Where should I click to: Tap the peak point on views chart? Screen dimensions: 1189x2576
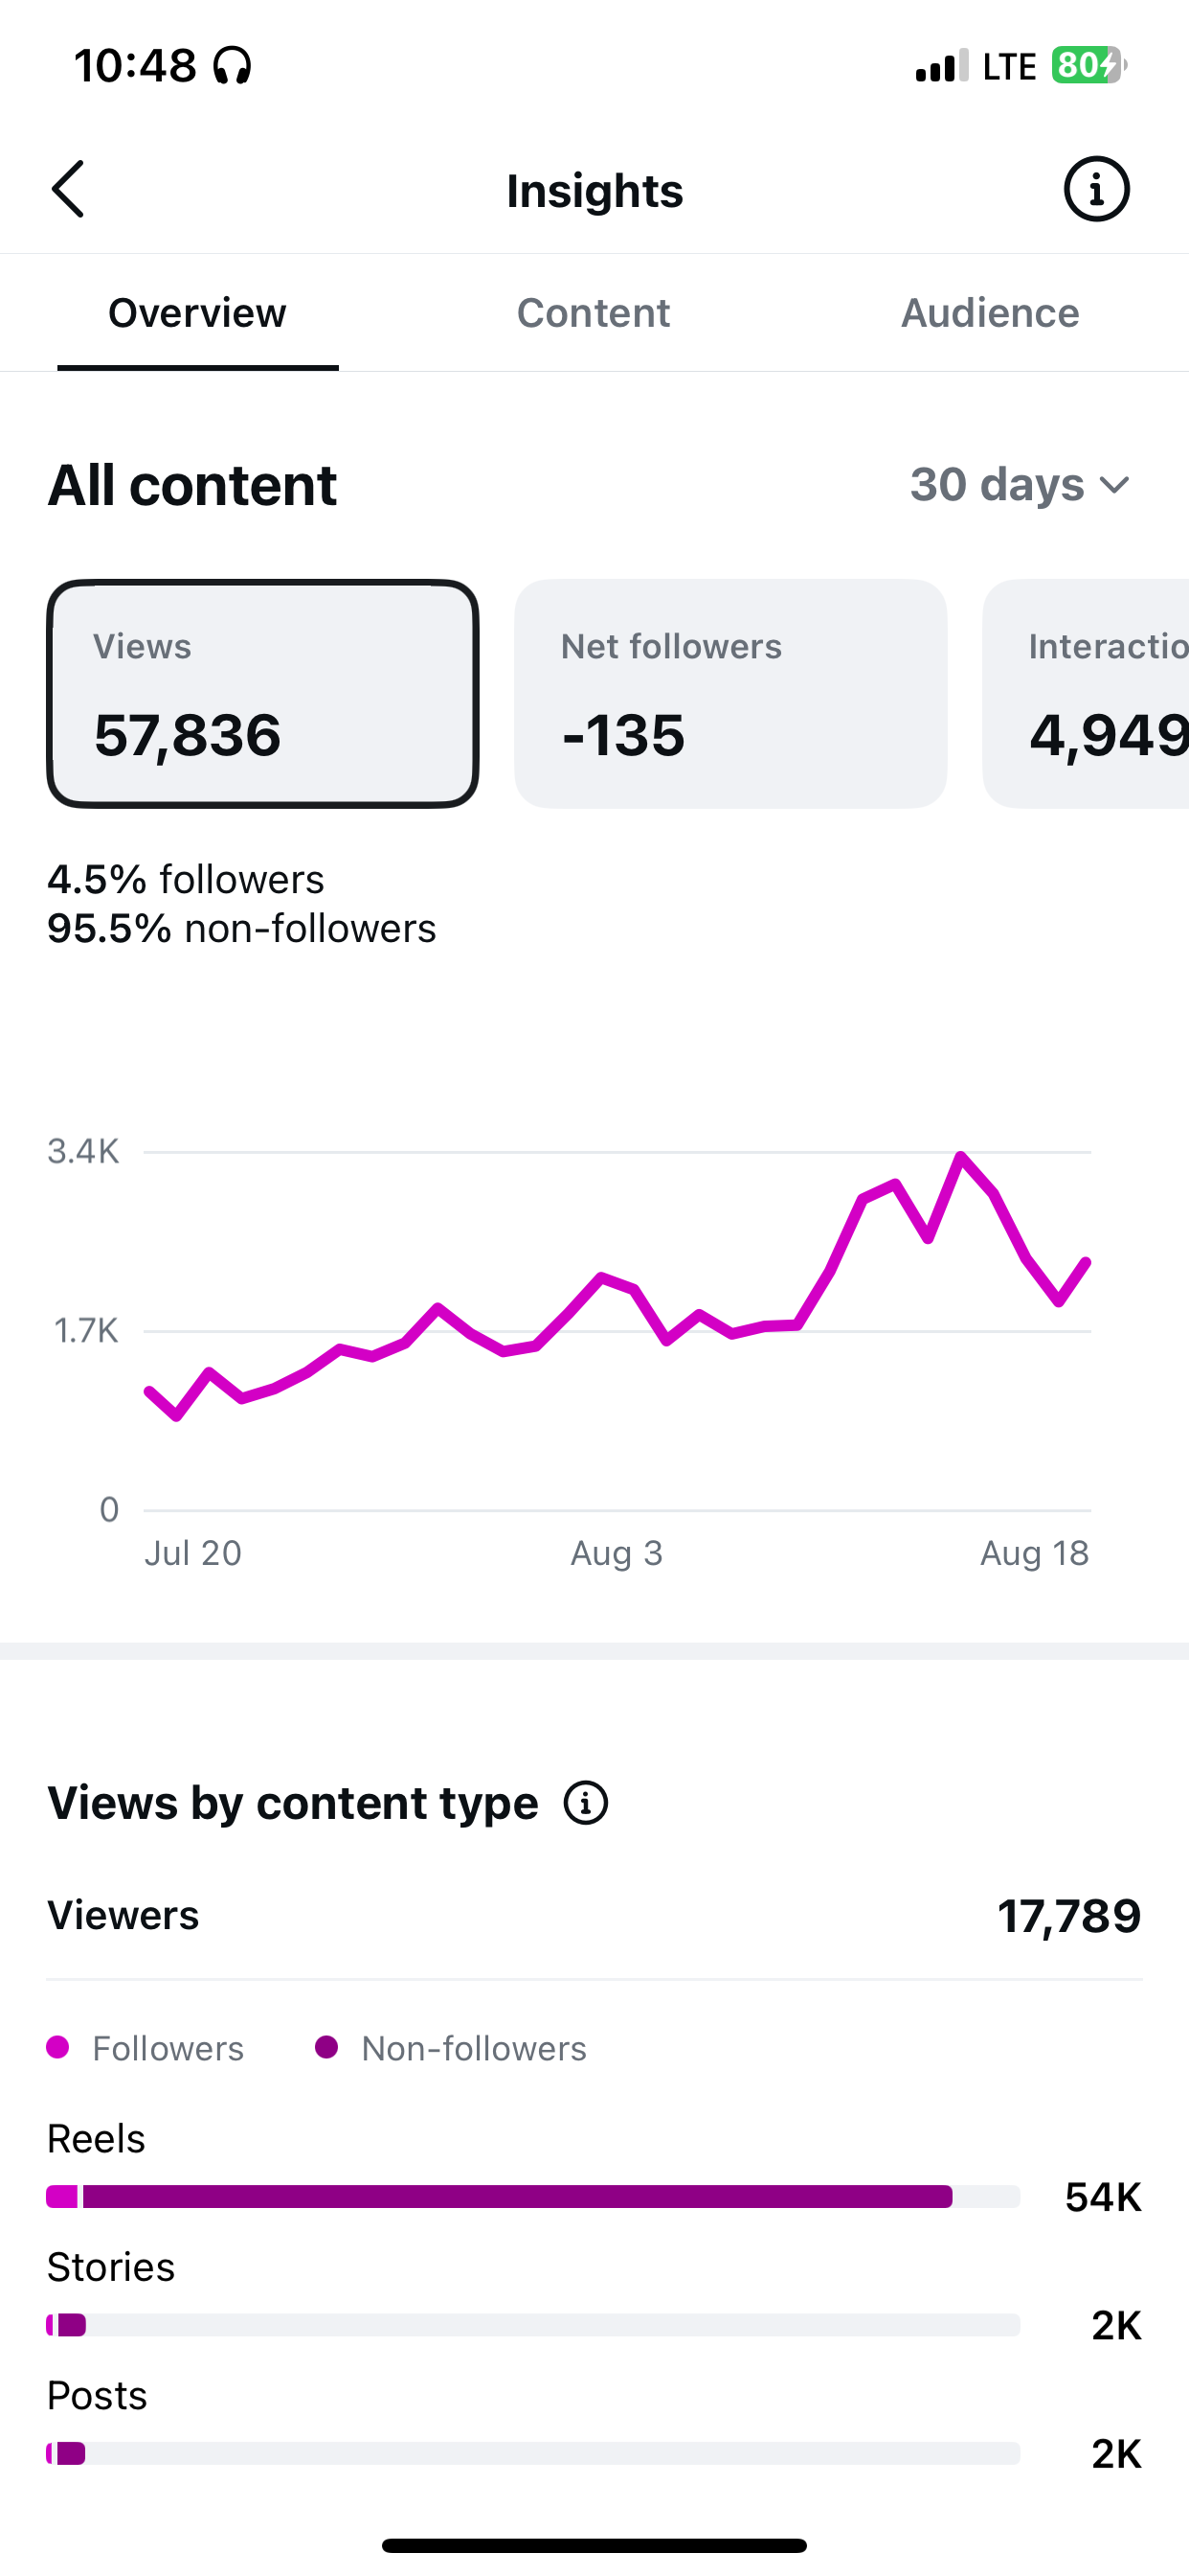(x=960, y=1157)
